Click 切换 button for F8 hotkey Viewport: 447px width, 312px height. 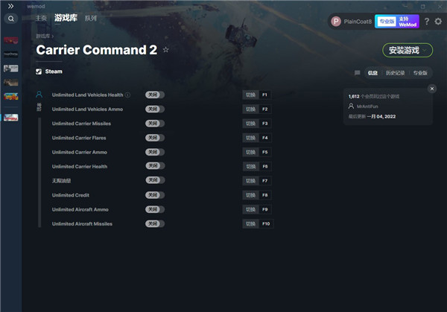[250, 195]
